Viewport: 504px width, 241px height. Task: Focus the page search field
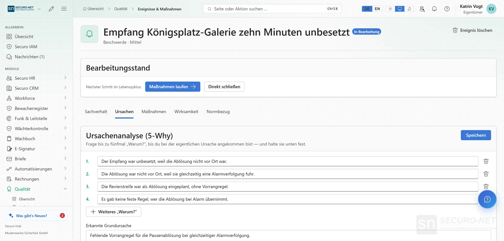pos(272,9)
